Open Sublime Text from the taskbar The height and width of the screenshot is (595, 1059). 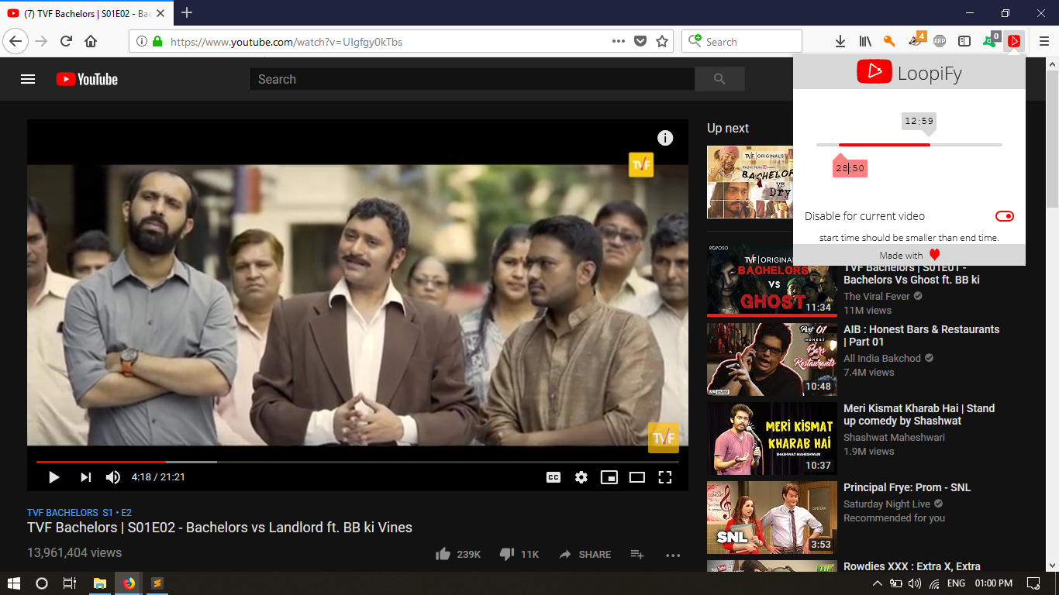pyautogui.click(x=157, y=583)
